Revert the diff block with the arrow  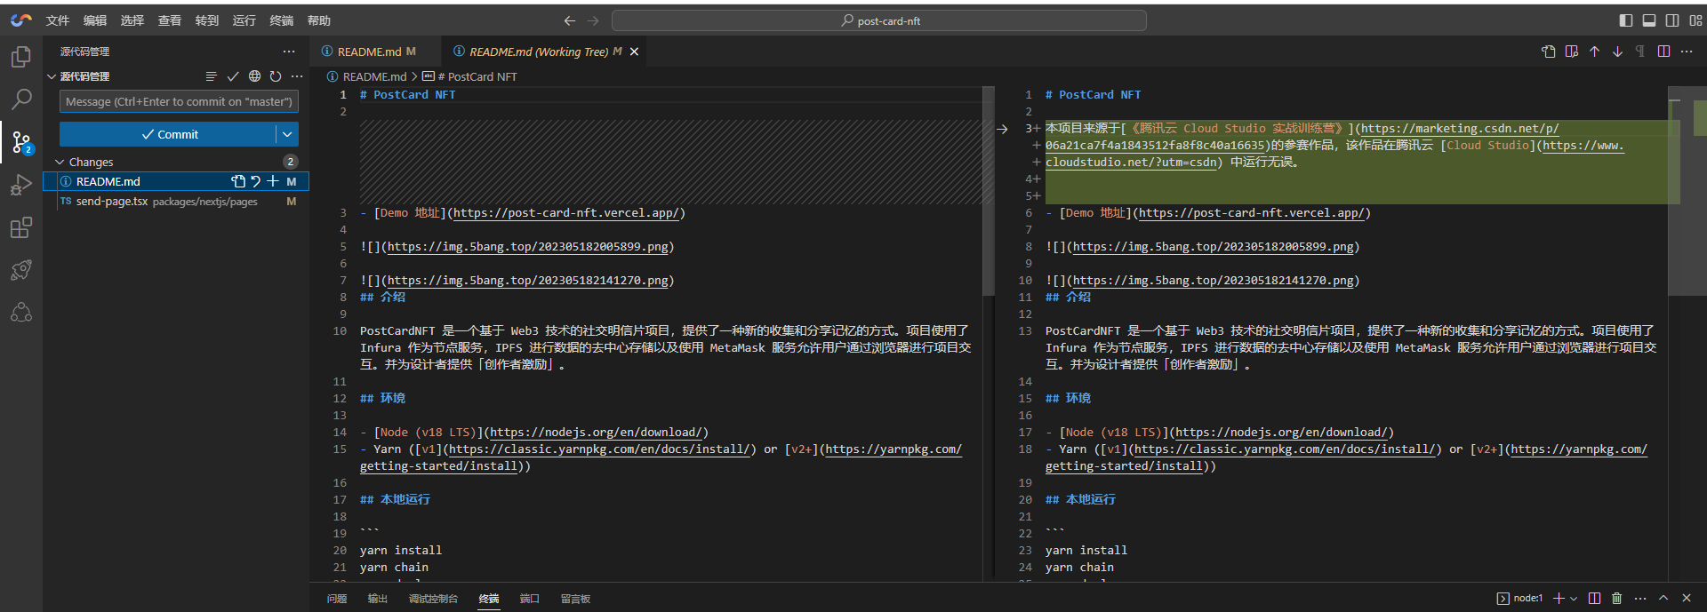pyautogui.click(x=1002, y=129)
